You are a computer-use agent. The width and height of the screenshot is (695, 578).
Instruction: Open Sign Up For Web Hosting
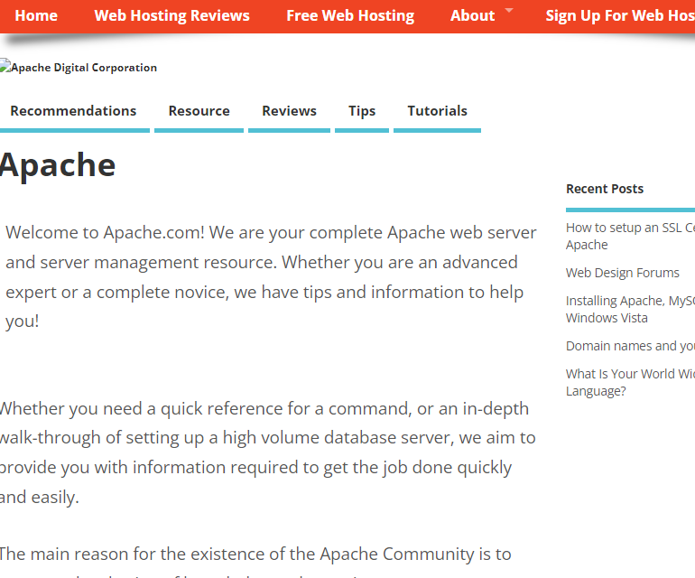pos(620,15)
